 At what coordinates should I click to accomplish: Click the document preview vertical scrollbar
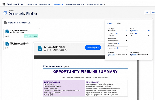click(138, 80)
